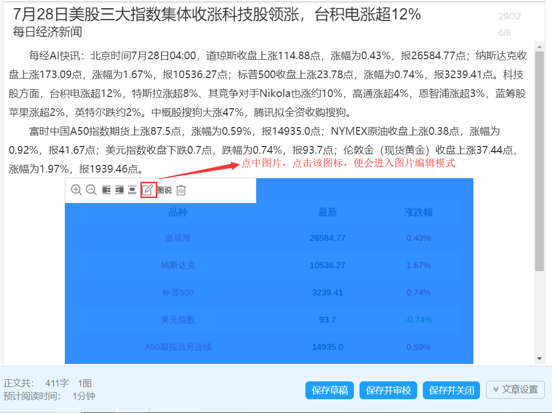Viewport: 552px width, 413px height.
Task: Align image left with text wrap
Action: [107, 190]
